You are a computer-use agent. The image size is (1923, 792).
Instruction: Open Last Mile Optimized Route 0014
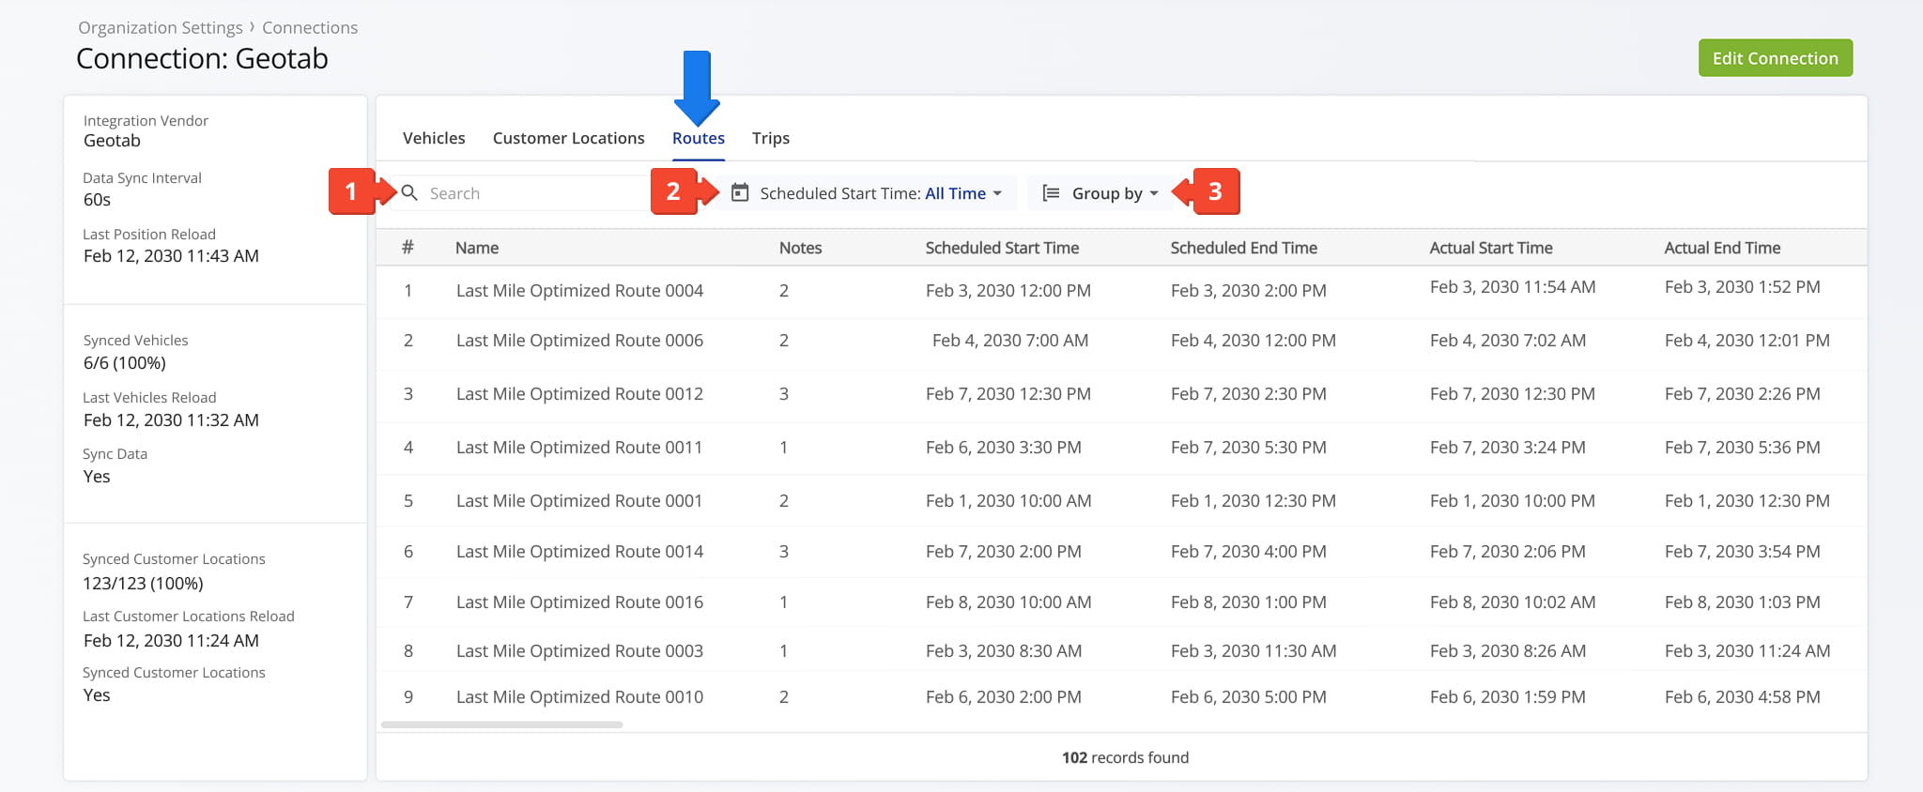(x=579, y=552)
